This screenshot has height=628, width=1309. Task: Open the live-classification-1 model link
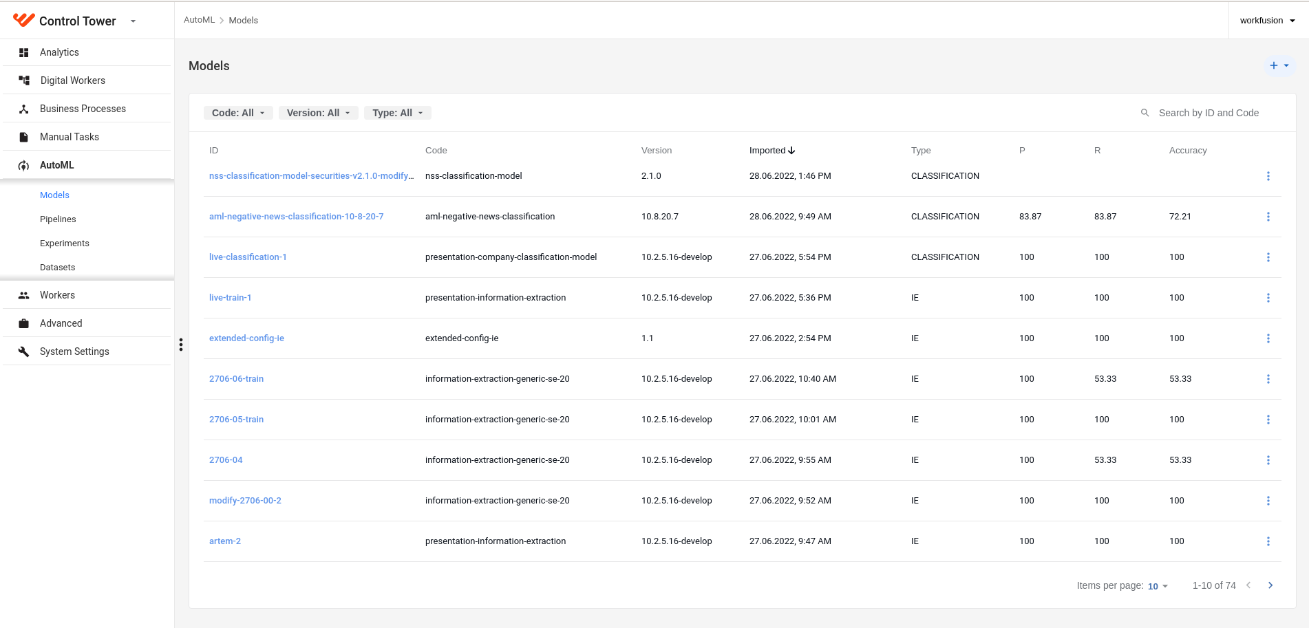[x=248, y=257]
